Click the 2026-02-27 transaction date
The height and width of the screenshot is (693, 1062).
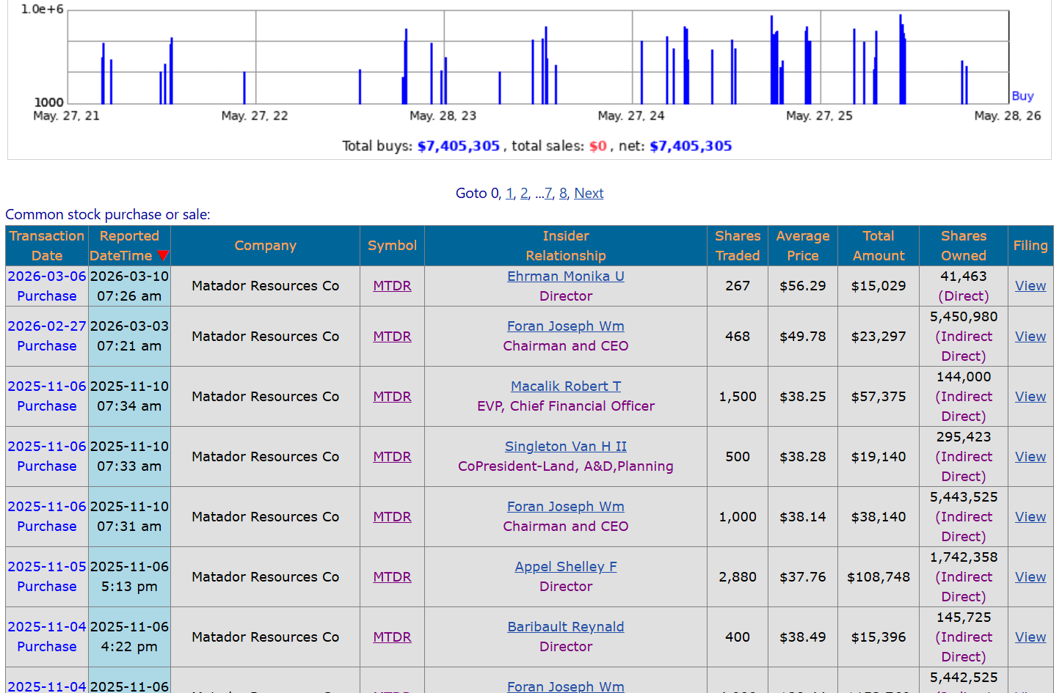tap(47, 326)
